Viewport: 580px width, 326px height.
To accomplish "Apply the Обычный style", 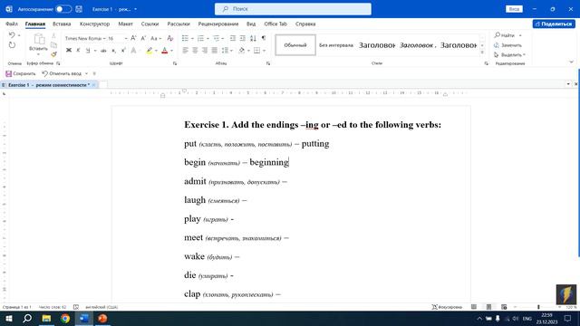I will (295, 45).
